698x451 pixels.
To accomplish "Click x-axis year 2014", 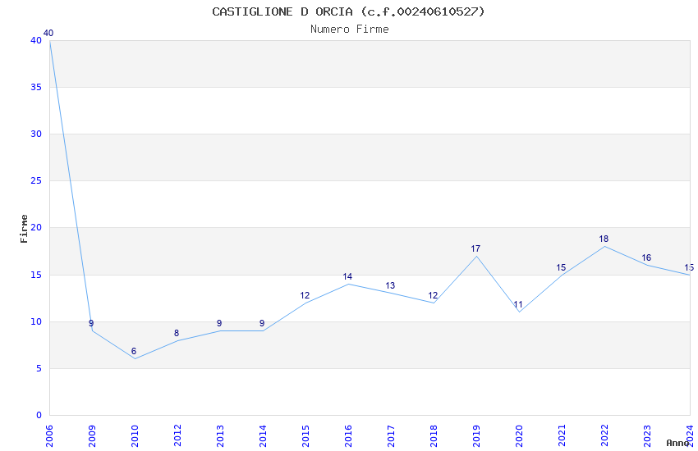I will [263, 435].
